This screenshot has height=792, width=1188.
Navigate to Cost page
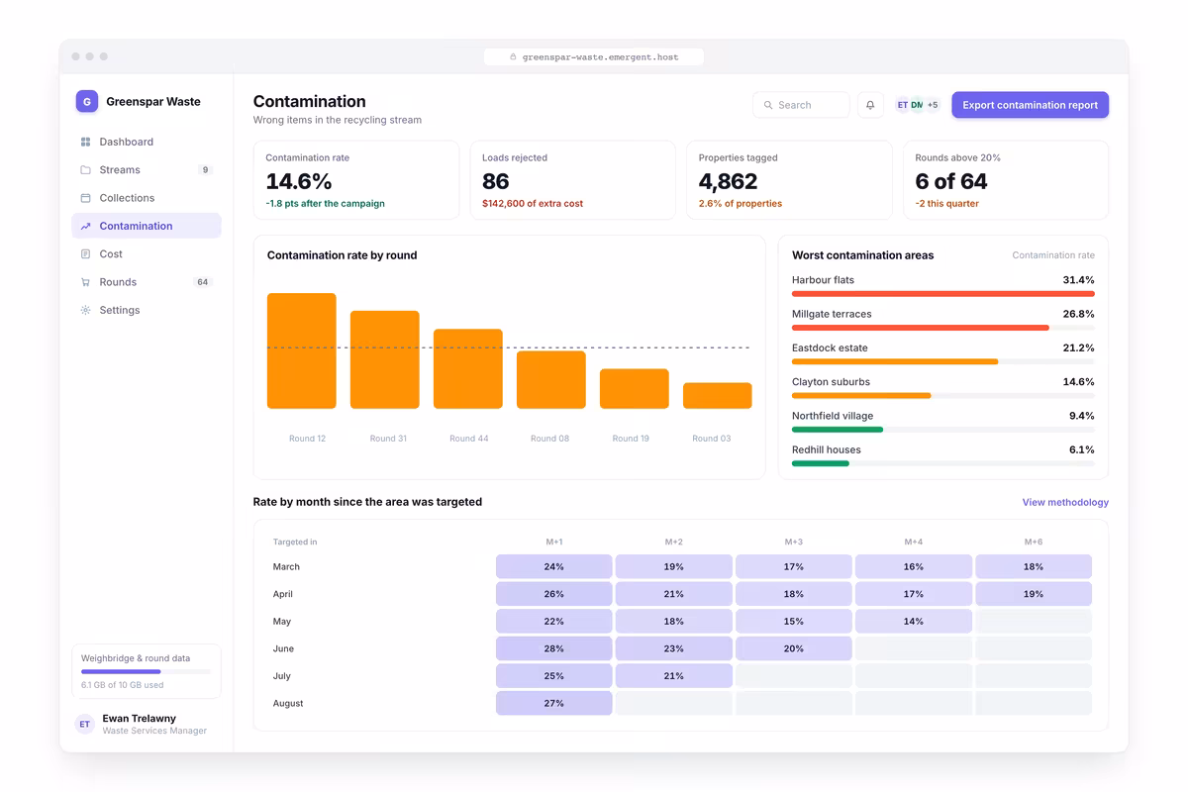[147, 254]
